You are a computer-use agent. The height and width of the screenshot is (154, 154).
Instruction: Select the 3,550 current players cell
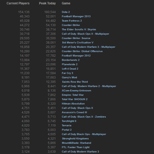pos(25,139)
